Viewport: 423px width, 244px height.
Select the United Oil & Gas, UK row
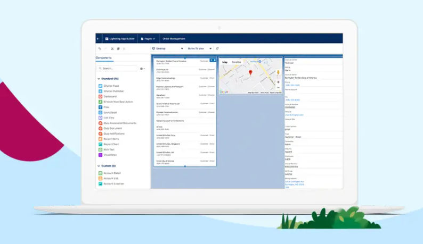coord(185,154)
